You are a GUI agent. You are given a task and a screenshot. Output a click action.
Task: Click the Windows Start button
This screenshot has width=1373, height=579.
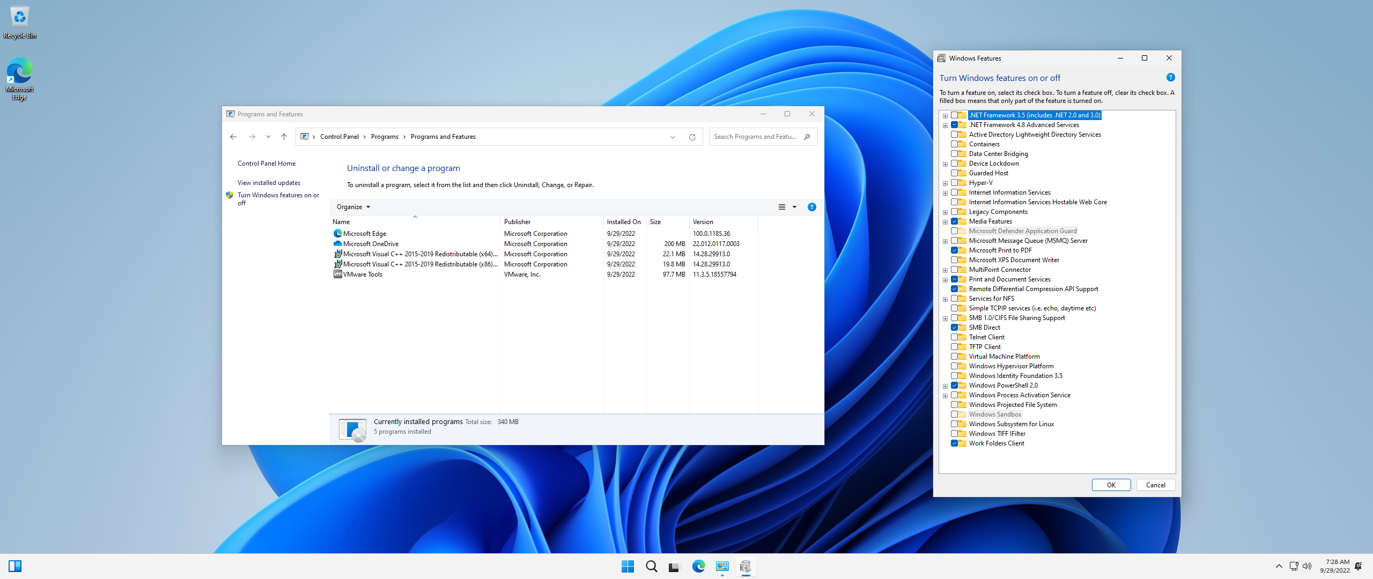[x=628, y=566]
